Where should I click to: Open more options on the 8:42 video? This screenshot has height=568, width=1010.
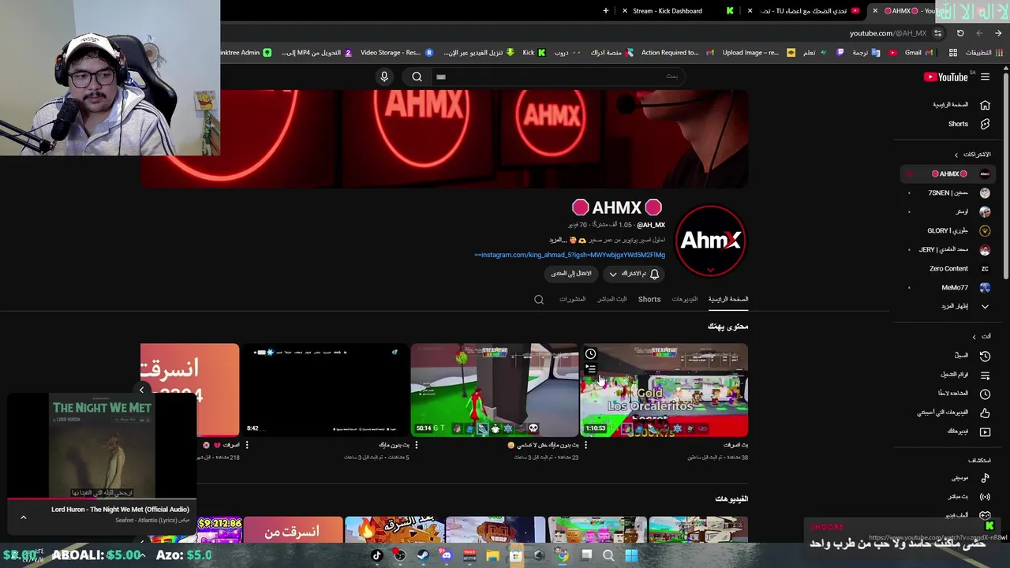pos(247,445)
